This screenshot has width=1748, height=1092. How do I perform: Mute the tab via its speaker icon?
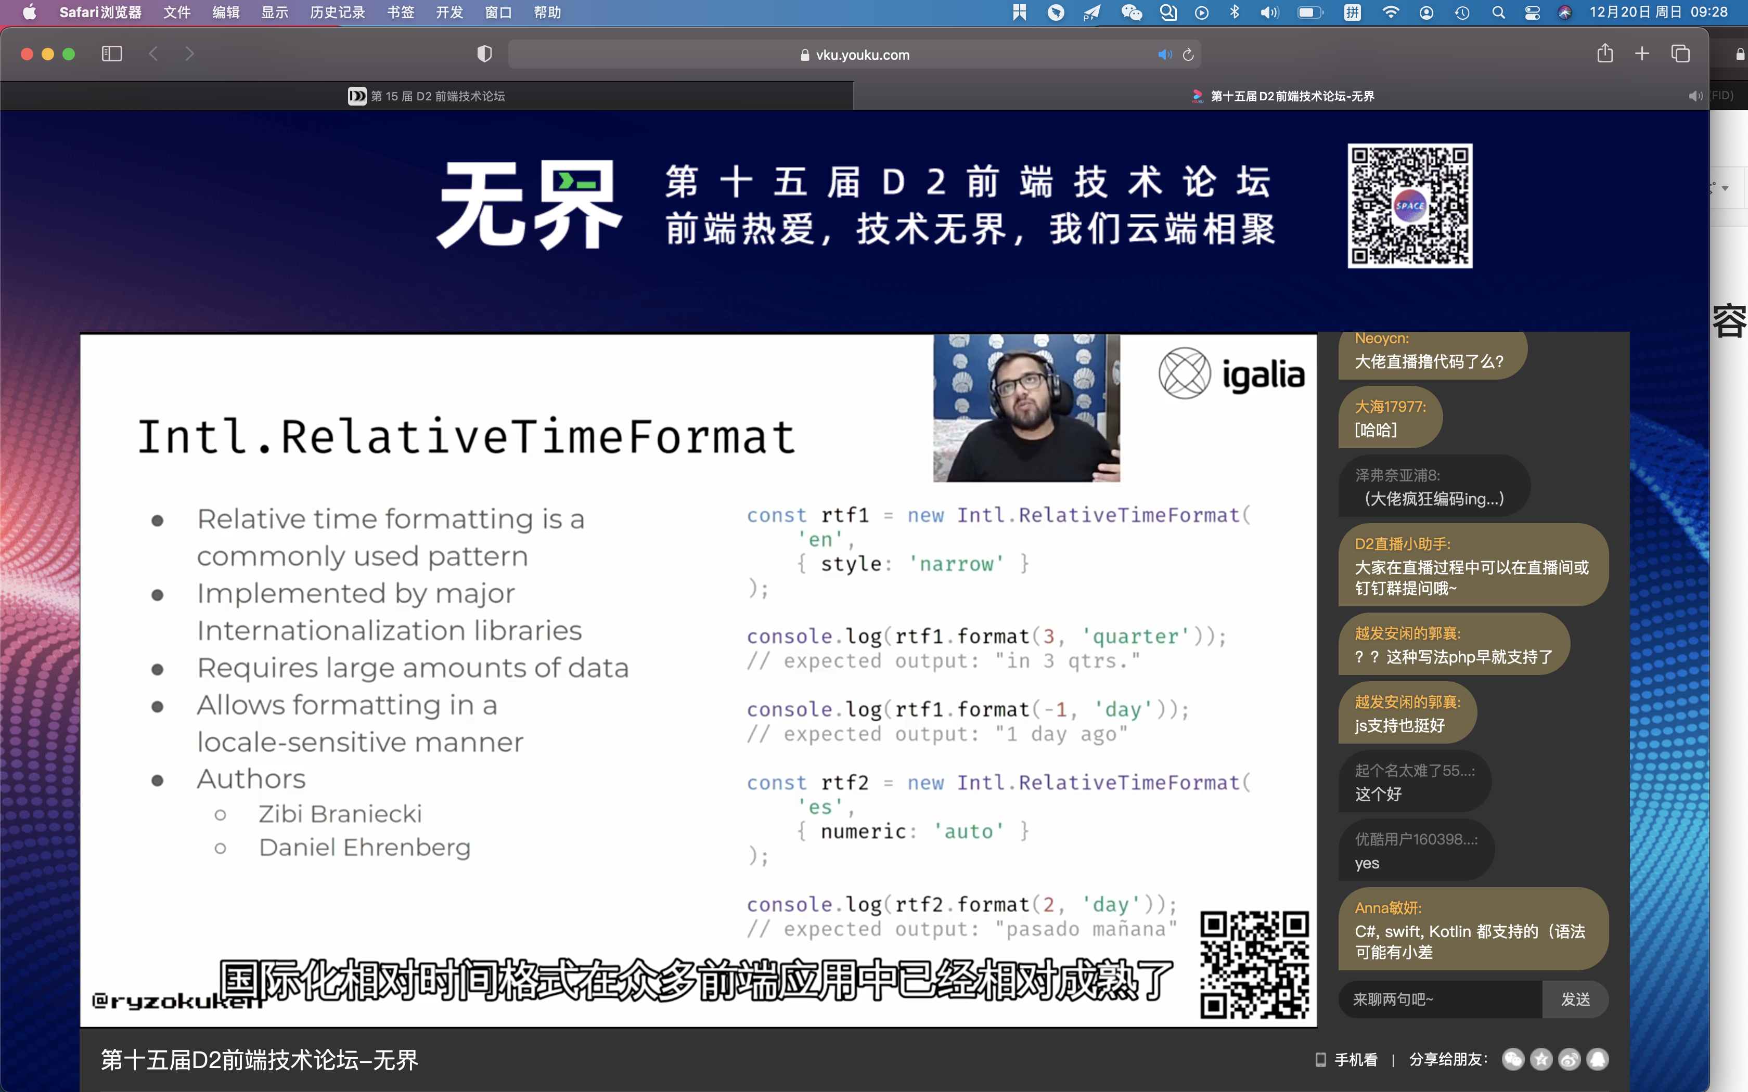[x=1695, y=96]
